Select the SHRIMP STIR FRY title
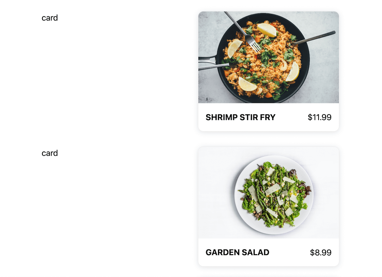The width and height of the screenshot is (382, 277). (240, 117)
